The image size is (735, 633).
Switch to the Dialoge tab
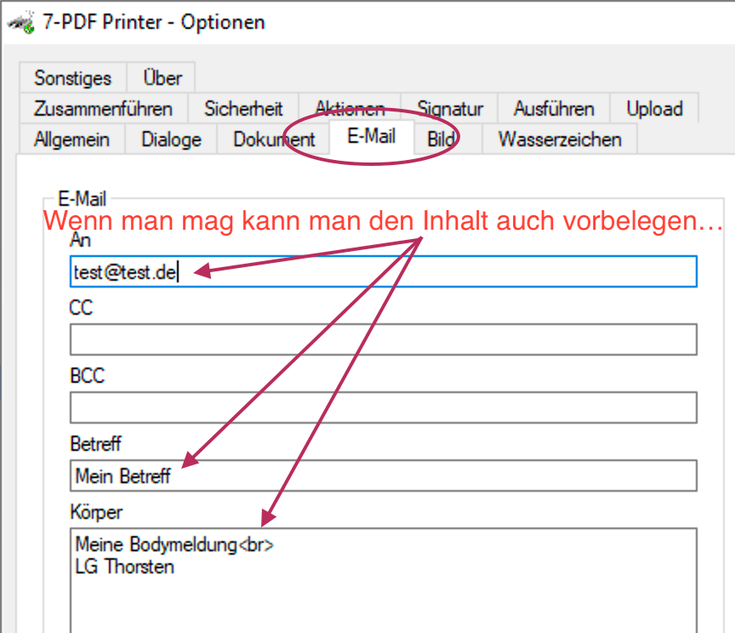coord(171,140)
